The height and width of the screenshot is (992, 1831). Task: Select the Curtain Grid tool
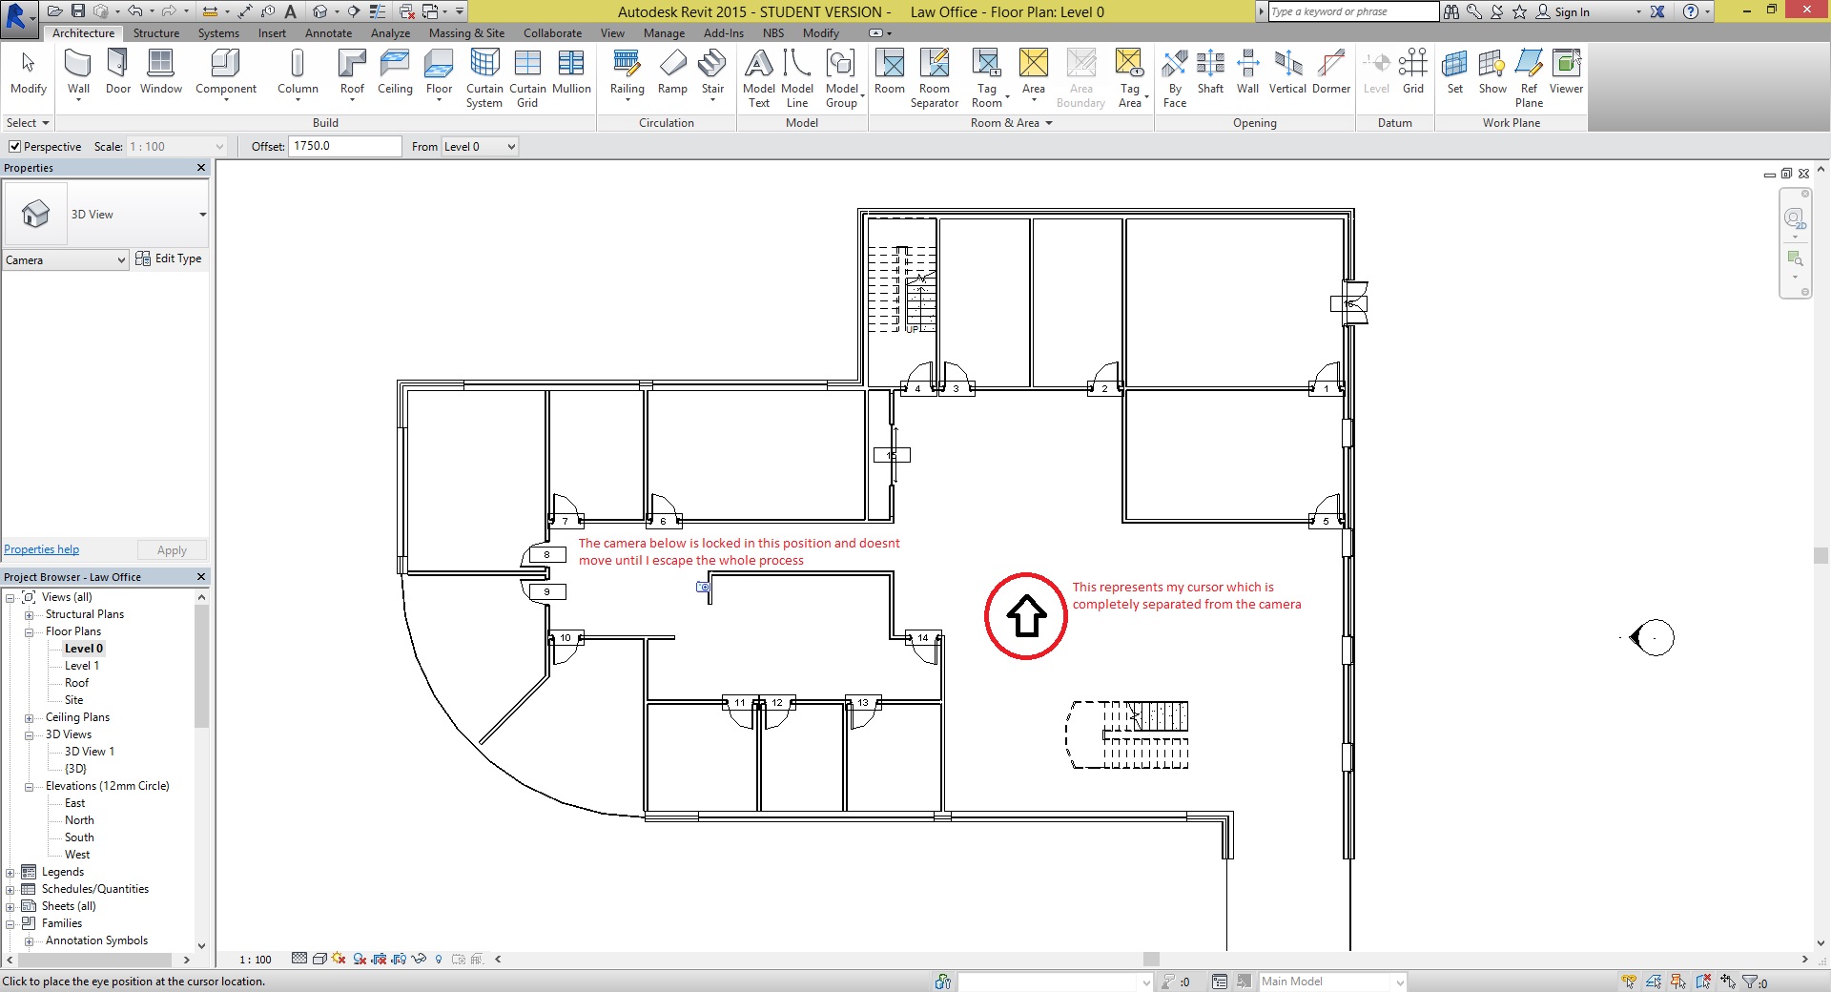pos(527,78)
